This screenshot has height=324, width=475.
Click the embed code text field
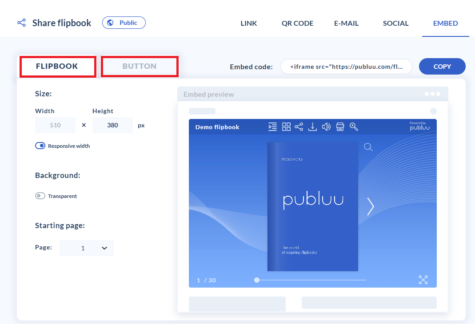pyautogui.click(x=346, y=67)
